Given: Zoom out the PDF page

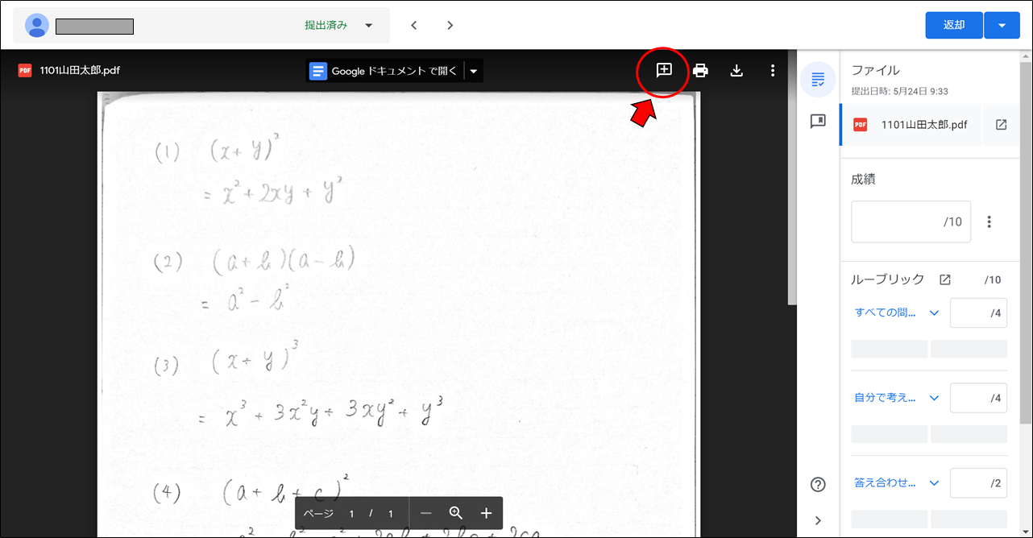Looking at the screenshot, I should (x=426, y=513).
